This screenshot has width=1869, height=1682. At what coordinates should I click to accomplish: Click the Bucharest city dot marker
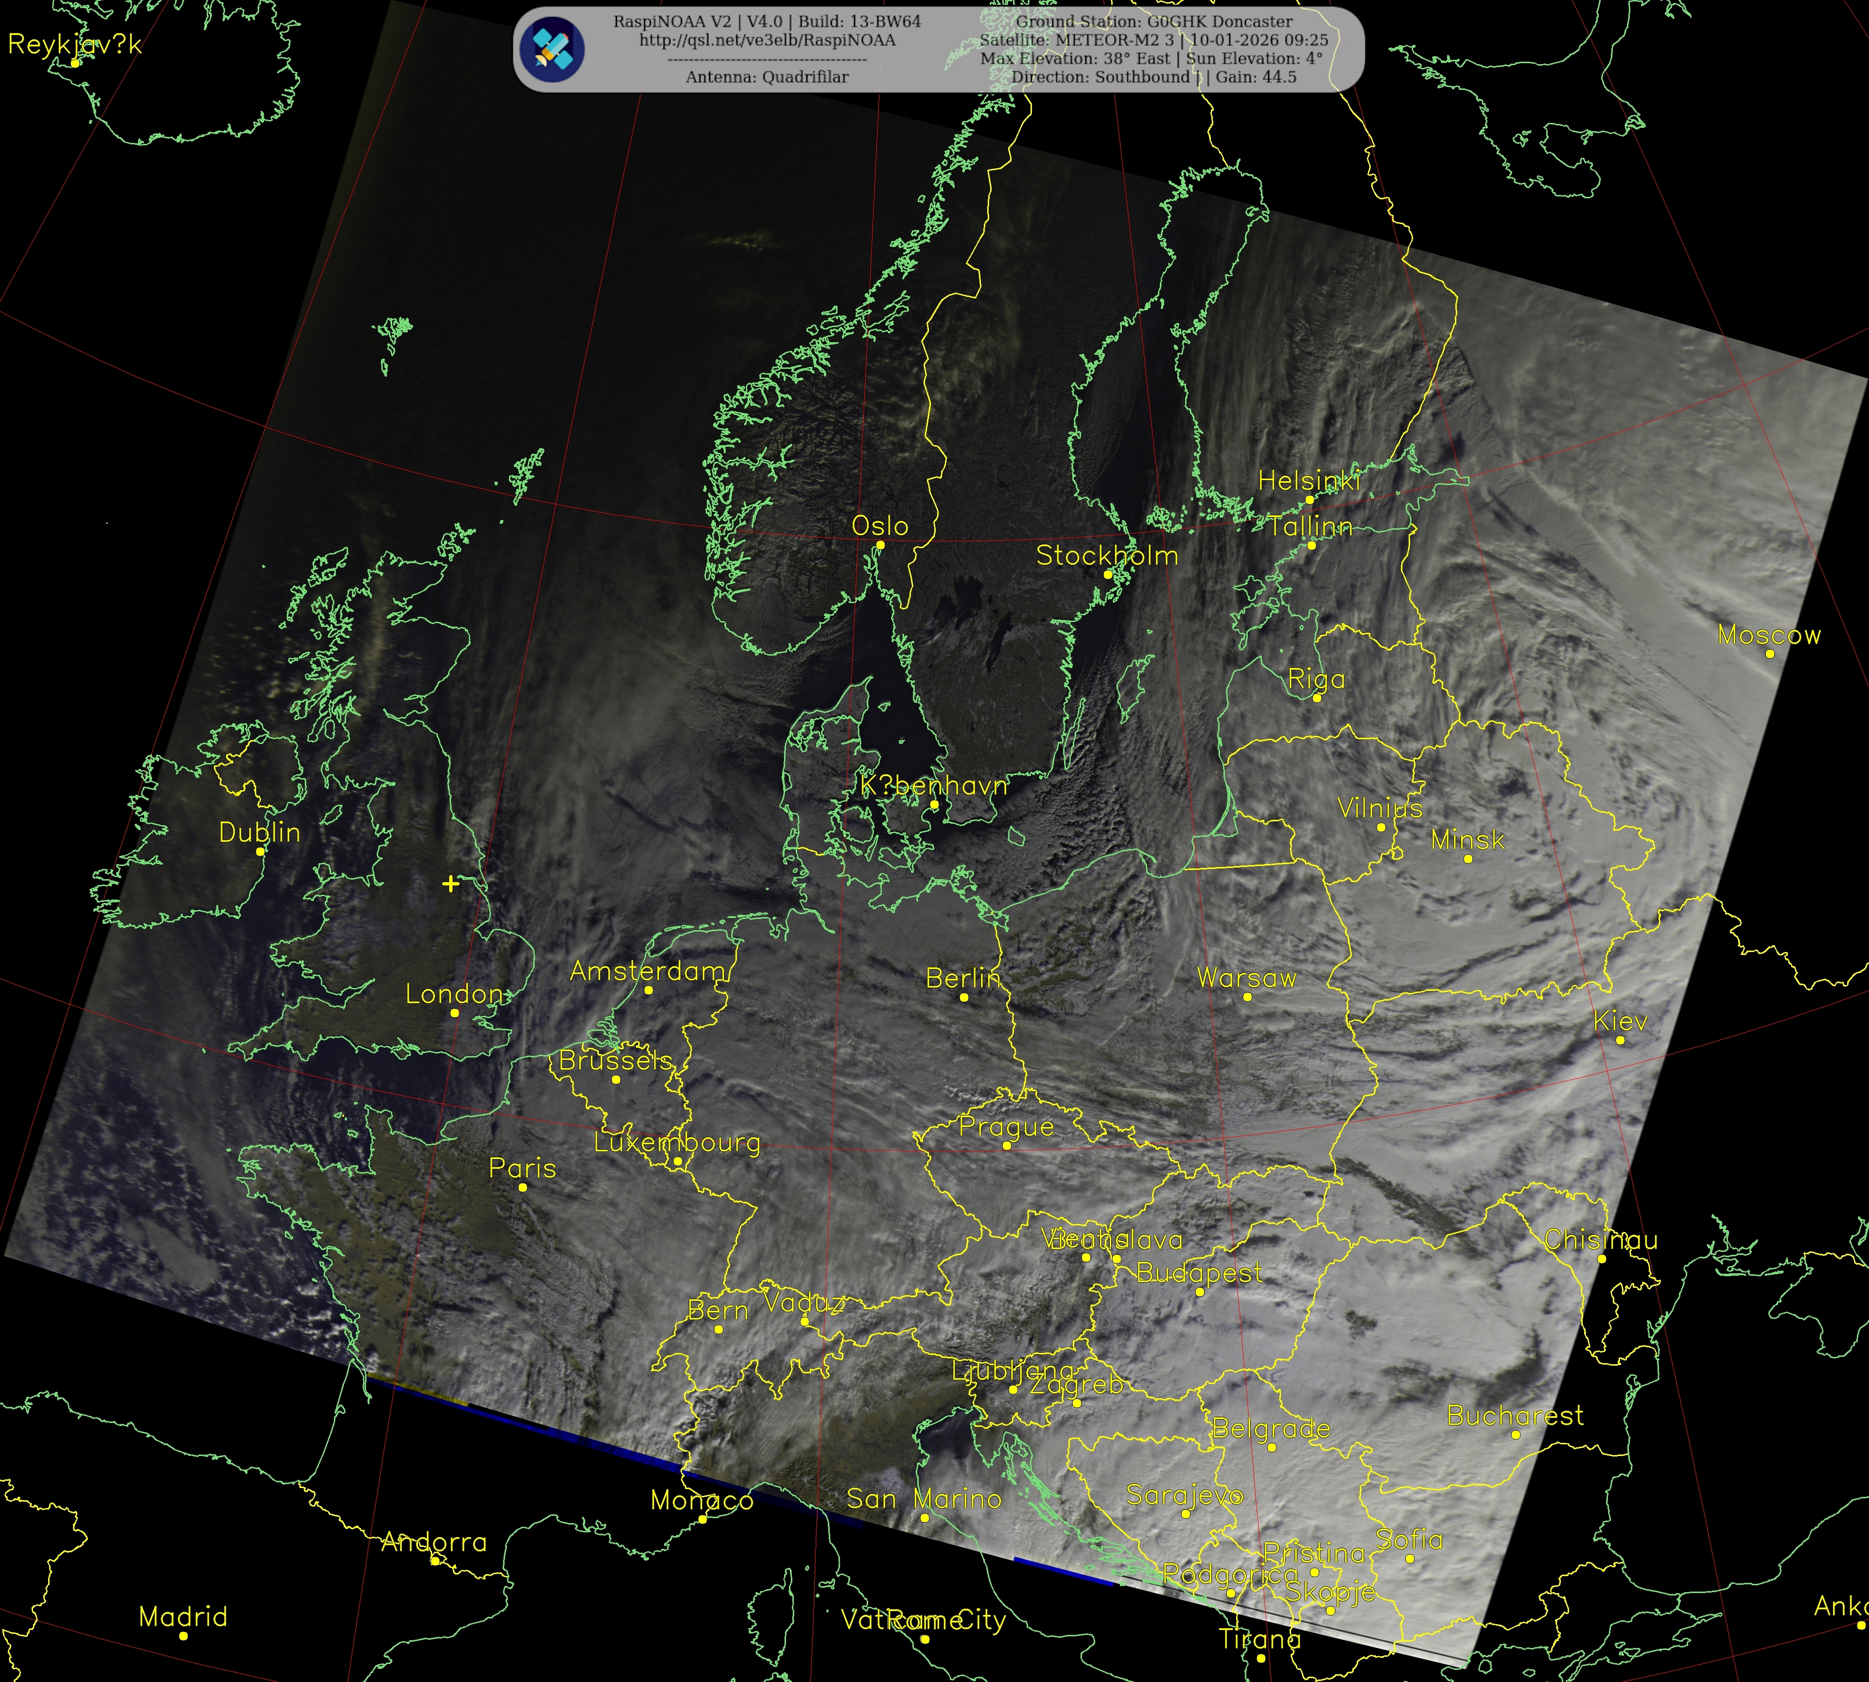[x=1515, y=1434]
